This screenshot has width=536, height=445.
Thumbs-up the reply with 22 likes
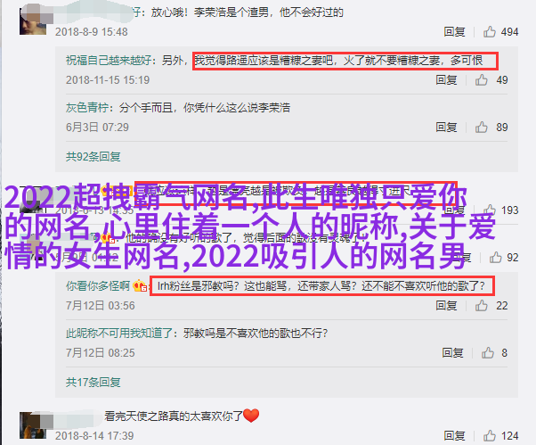pos(481,305)
